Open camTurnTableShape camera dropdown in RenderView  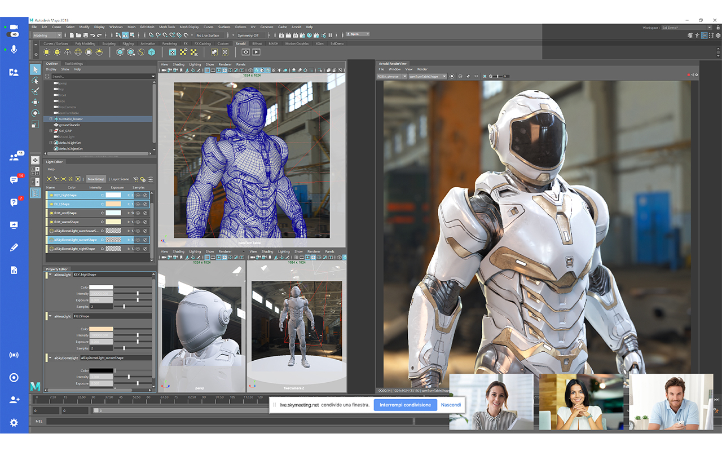428,76
